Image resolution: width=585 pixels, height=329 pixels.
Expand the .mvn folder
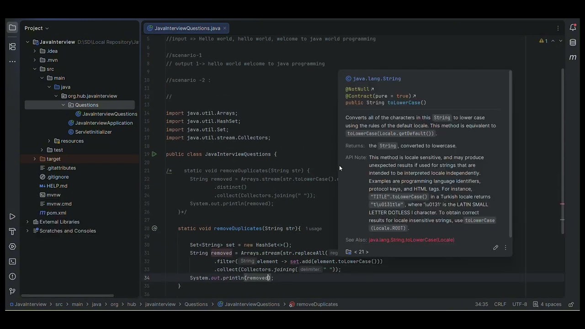tap(35, 60)
